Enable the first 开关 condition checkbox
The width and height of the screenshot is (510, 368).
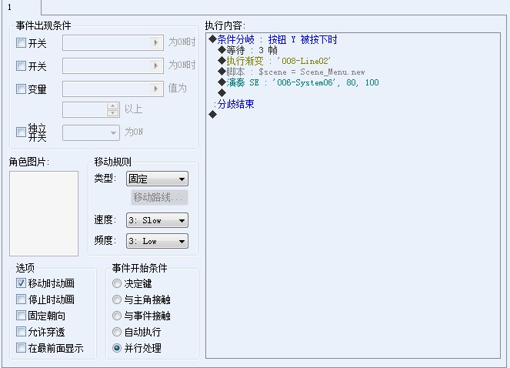(x=21, y=43)
